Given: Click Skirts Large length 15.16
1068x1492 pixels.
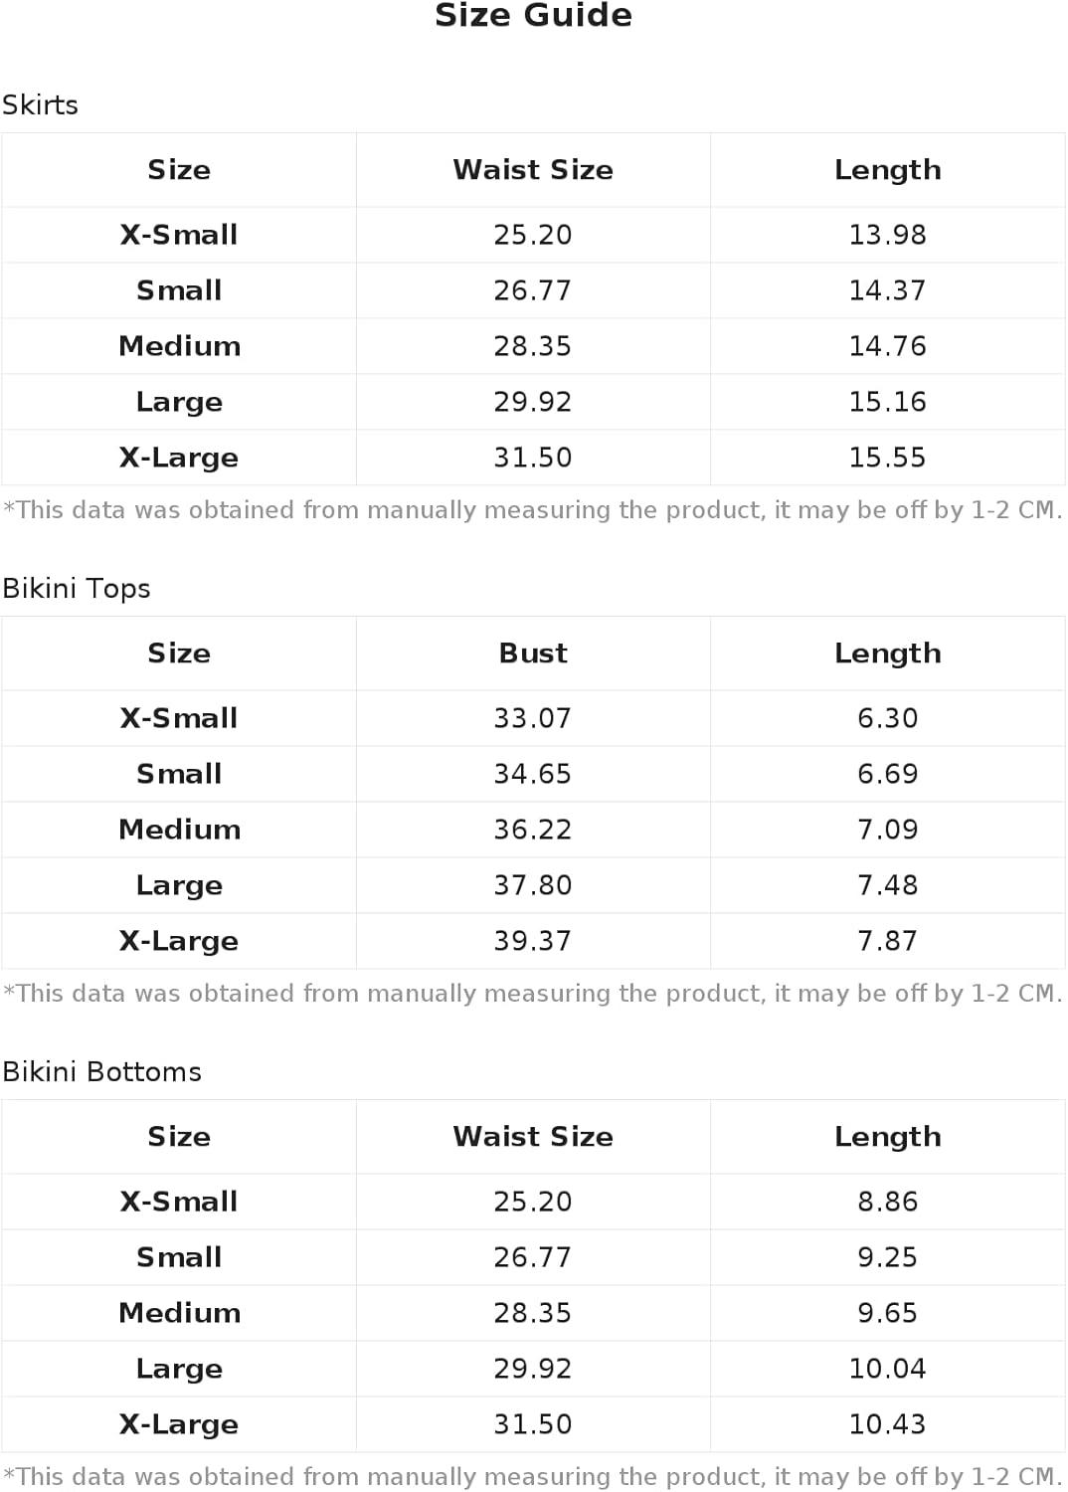Looking at the screenshot, I should pyautogui.click(x=888, y=402).
